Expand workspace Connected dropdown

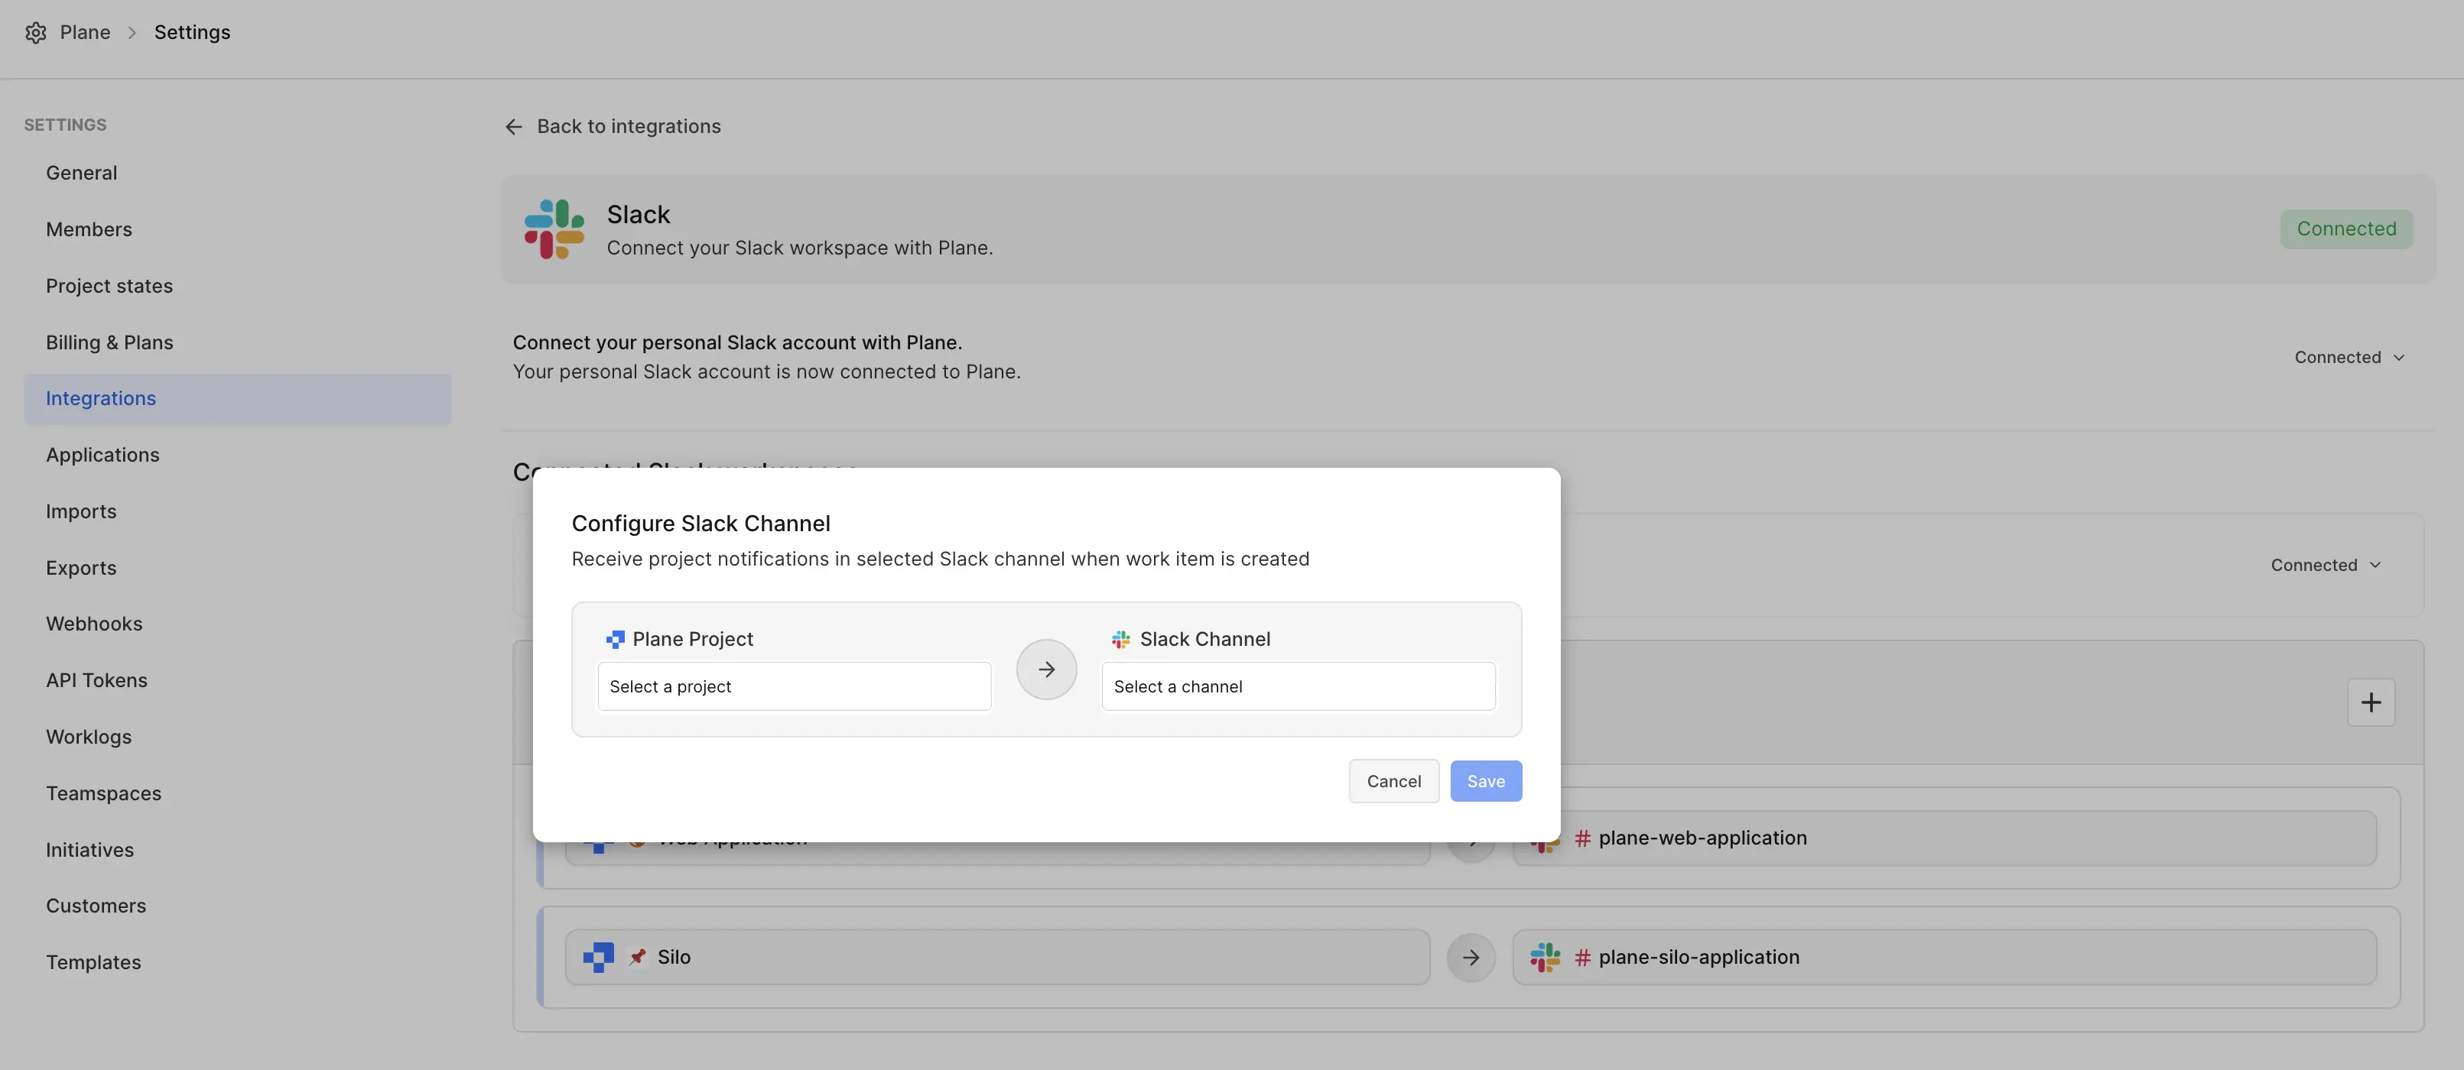[x=2326, y=565]
